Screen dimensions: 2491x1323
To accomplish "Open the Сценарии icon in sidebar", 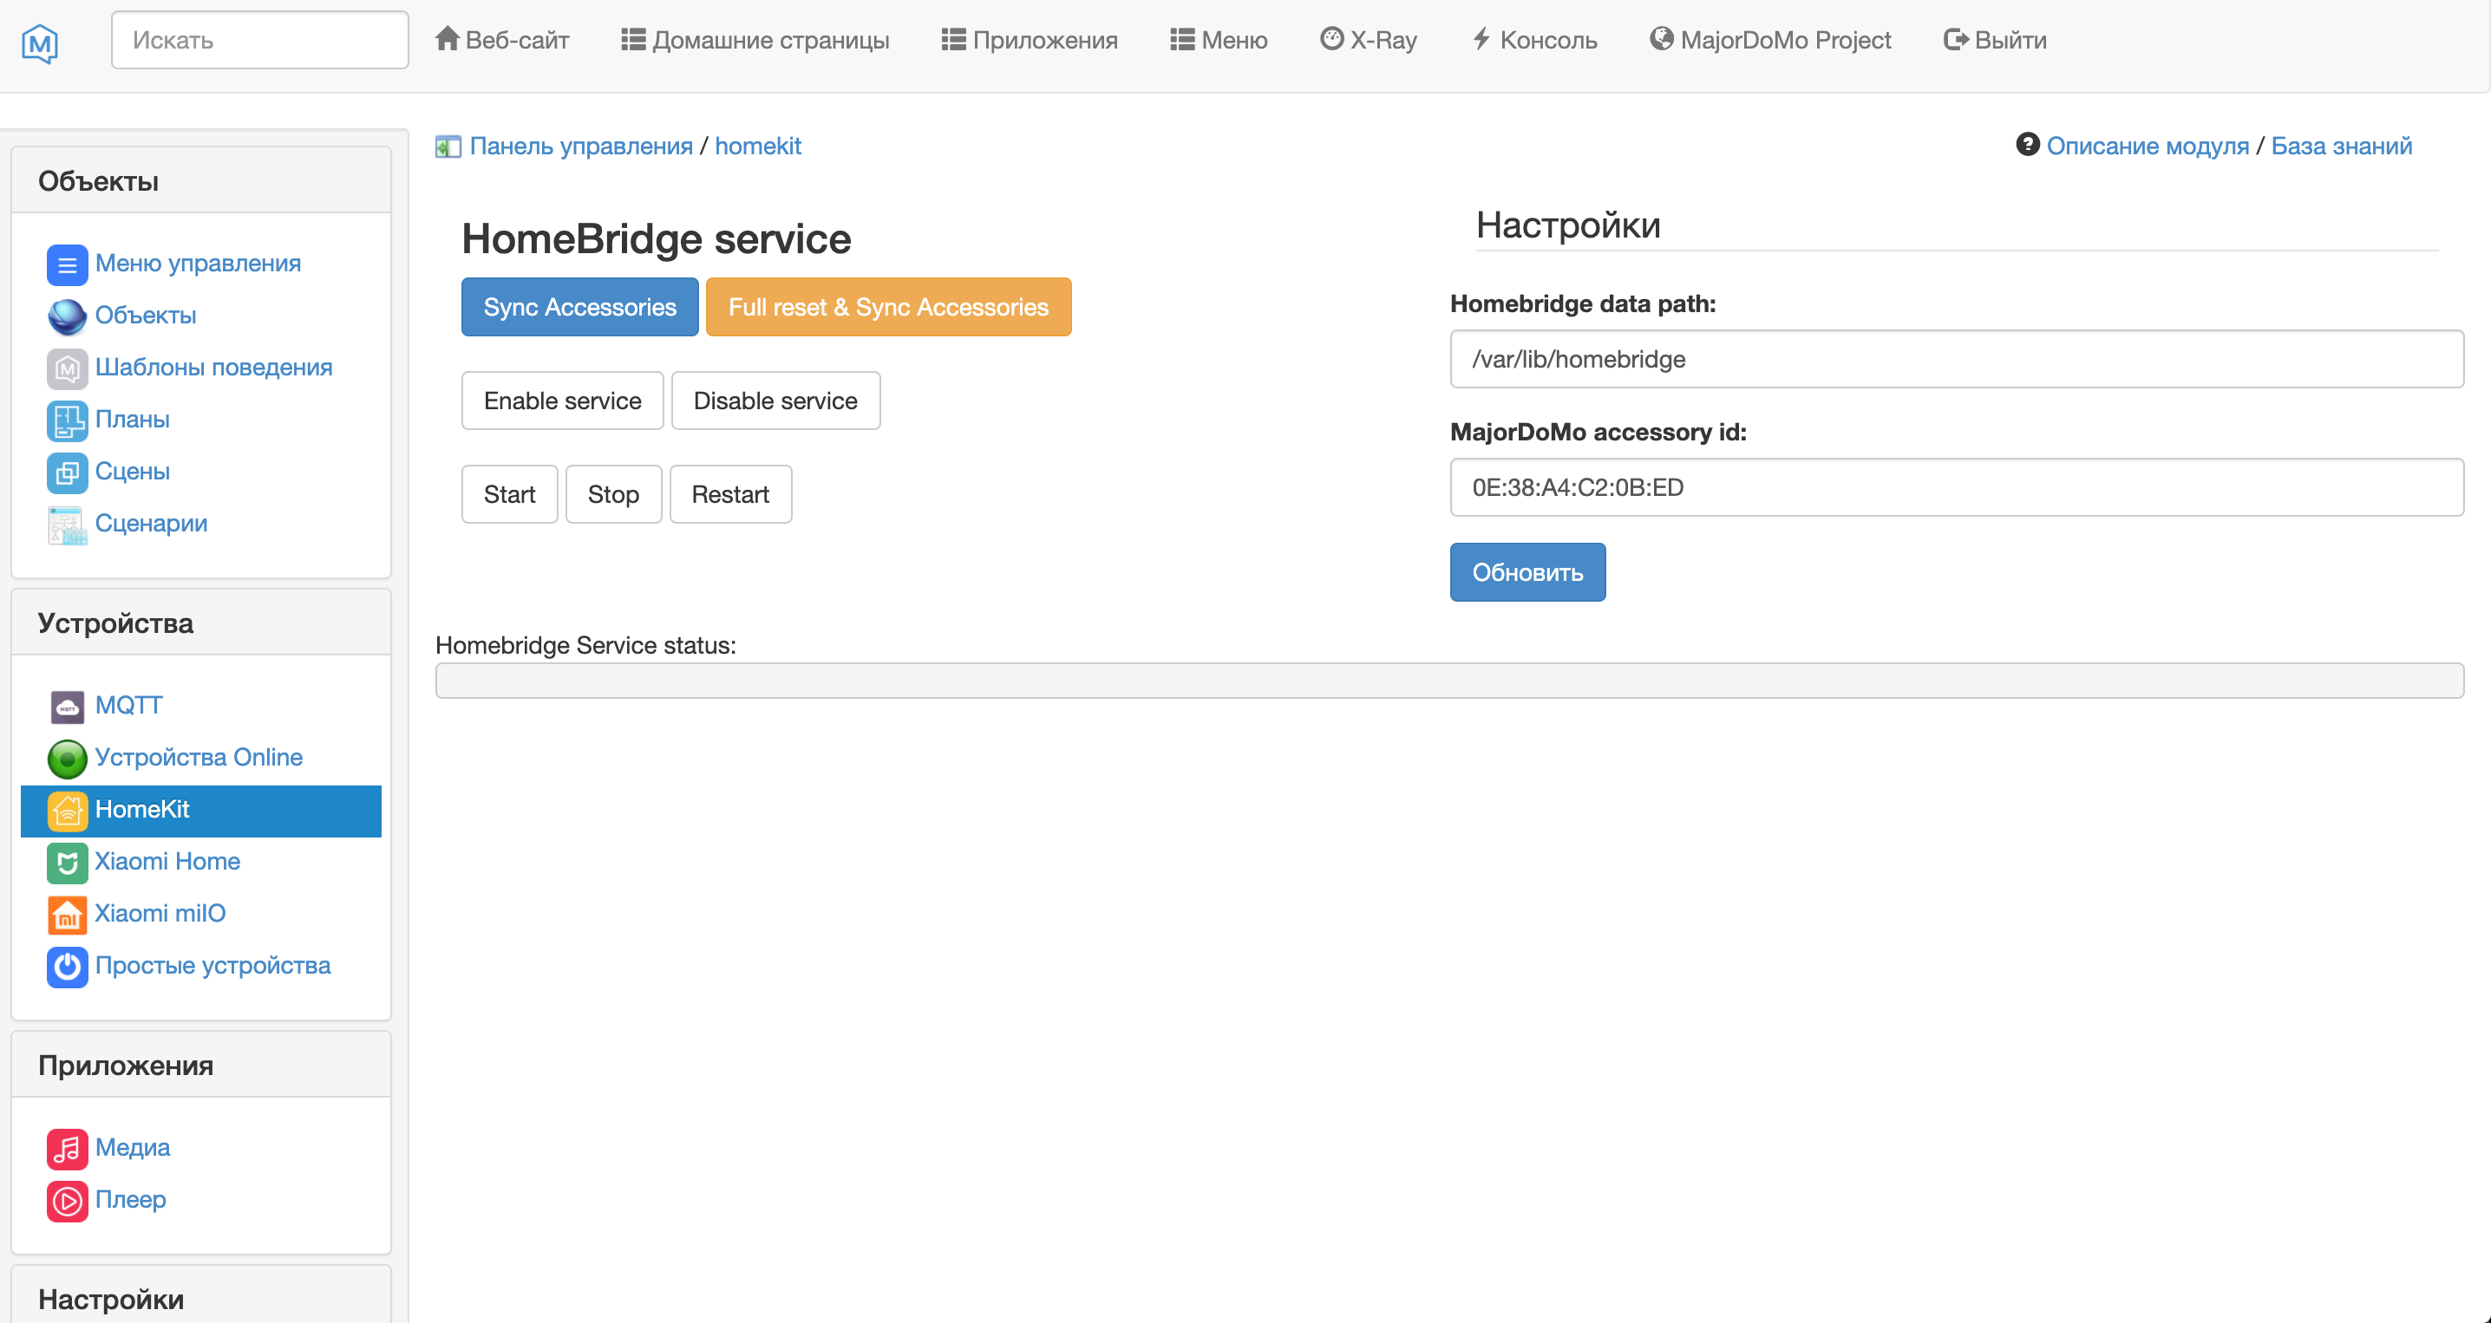I will [x=67, y=525].
